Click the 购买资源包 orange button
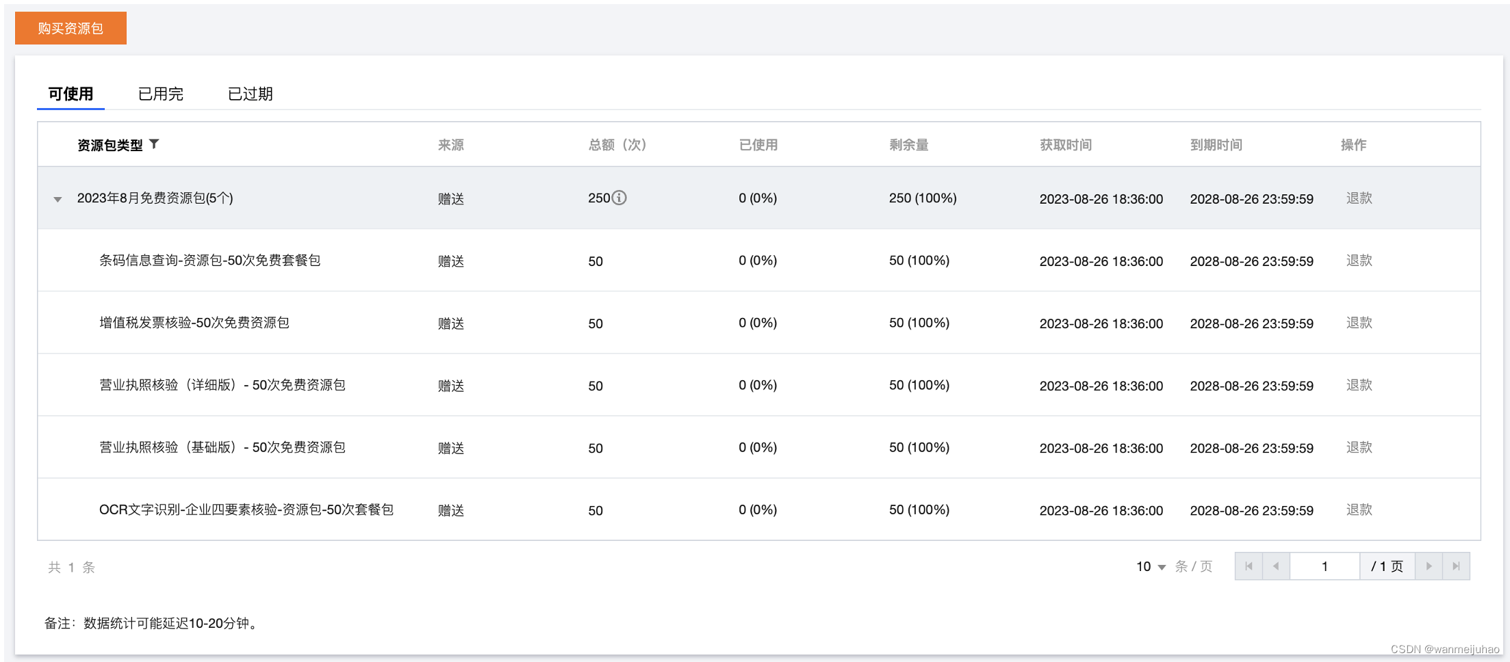Screen dimensions: 1510x662 (71, 28)
